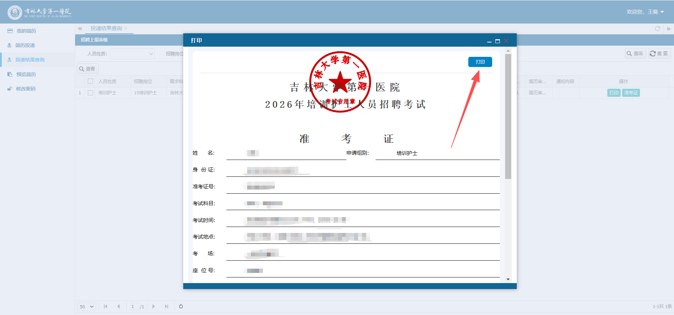Screen dimensions: 674x315
Task: Click the 查看 view button
Action: tap(87, 69)
